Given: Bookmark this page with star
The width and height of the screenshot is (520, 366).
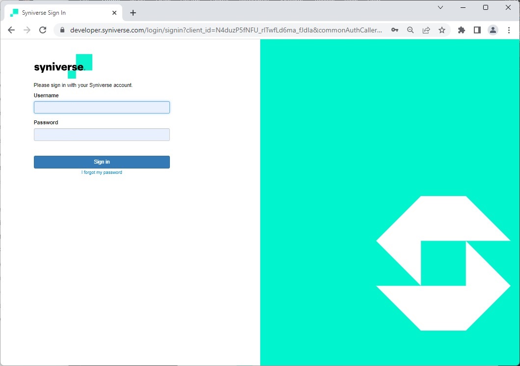Looking at the screenshot, I should (442, 30).
